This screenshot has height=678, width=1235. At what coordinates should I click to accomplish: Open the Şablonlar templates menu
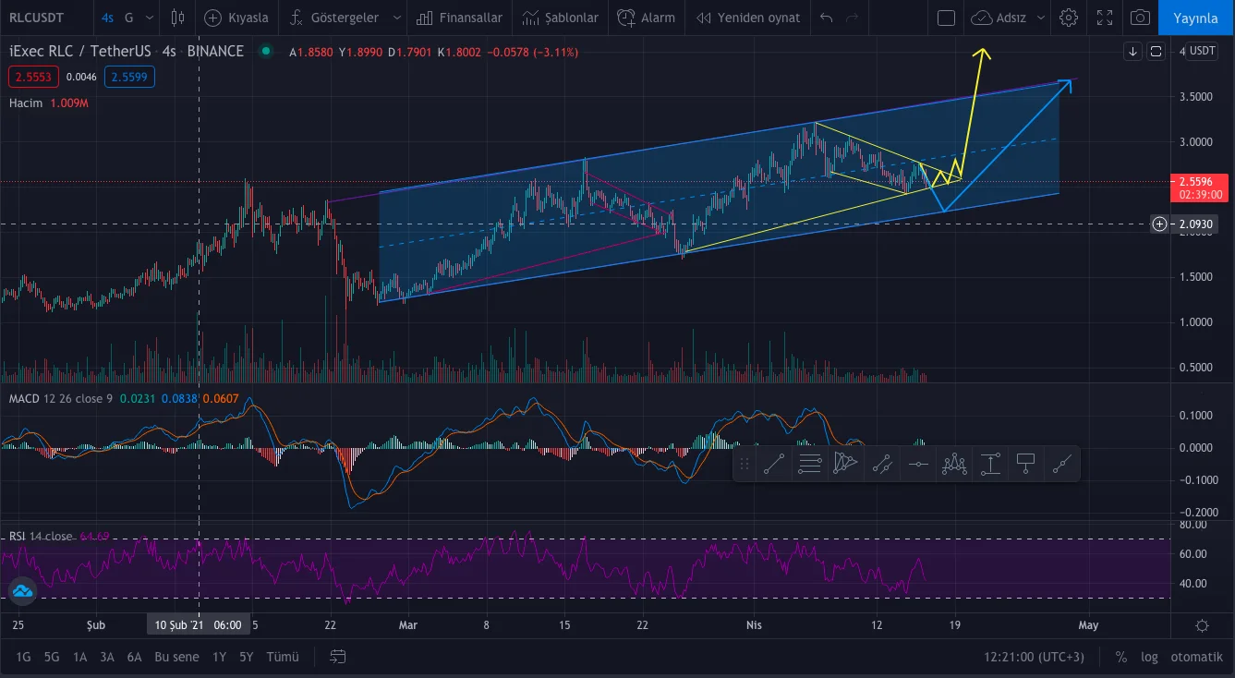560,18
